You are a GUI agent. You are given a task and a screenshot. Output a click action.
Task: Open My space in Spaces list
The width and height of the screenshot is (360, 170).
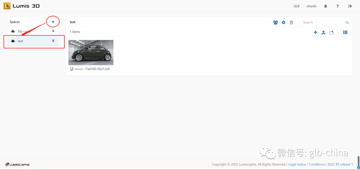click(x=33, y=31)
